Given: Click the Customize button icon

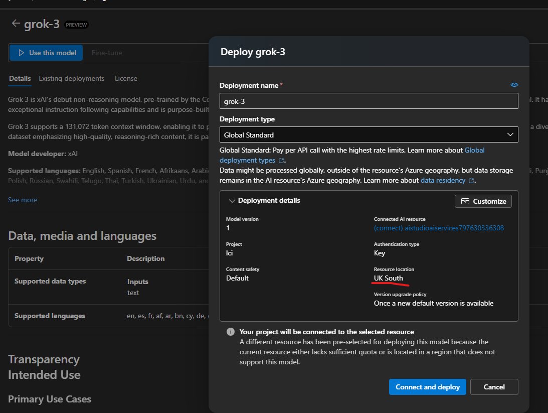Looking at the screenshot, I should pos(465,201).
